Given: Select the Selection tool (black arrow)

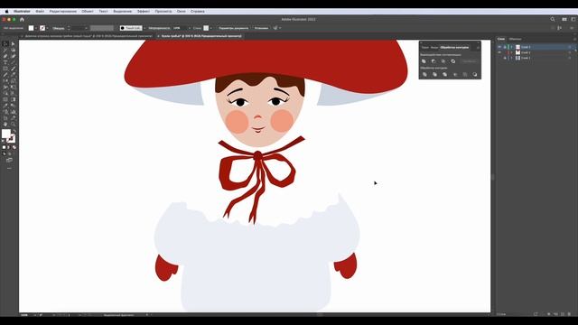Looking at the screenshot, I should pyautogui.click(x=5, y=44).
